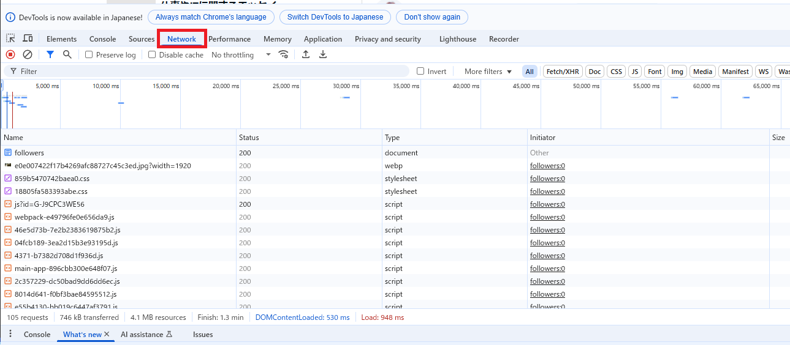Filter requests by Fetch/XHR type

point(562,72)
